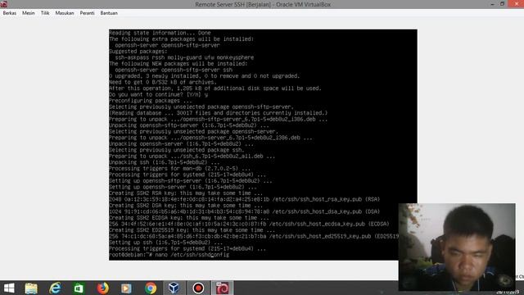Launch Firefox from the taskbar
Image resolution: width=524 pixels, height=295 pixels.
click(103, 288)
